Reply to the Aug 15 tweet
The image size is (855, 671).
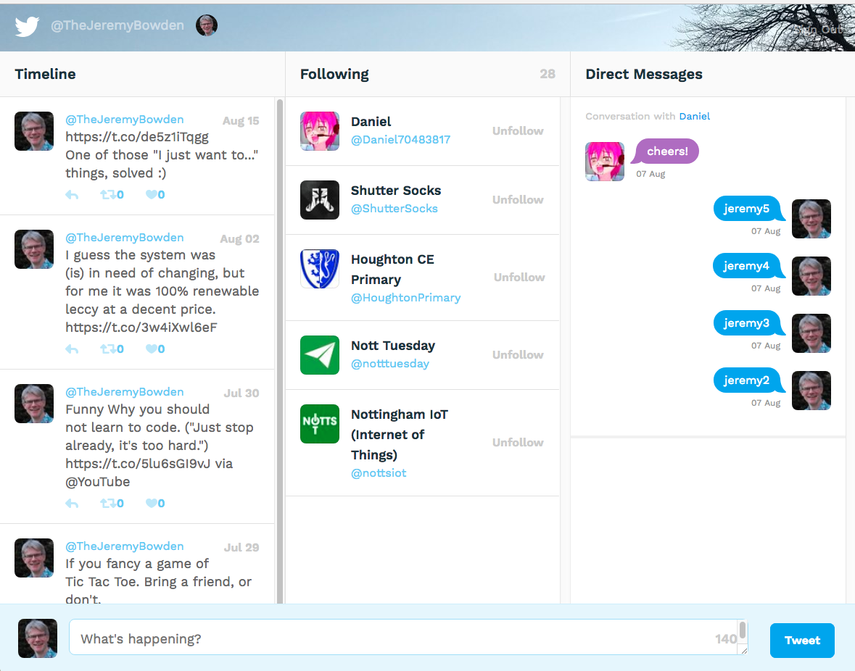pos(72,195)
